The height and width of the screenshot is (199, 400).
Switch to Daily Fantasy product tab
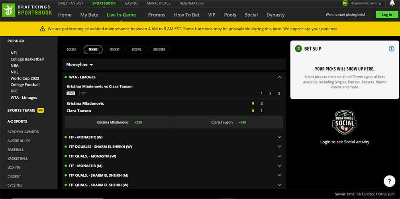(x=71, y=3)
